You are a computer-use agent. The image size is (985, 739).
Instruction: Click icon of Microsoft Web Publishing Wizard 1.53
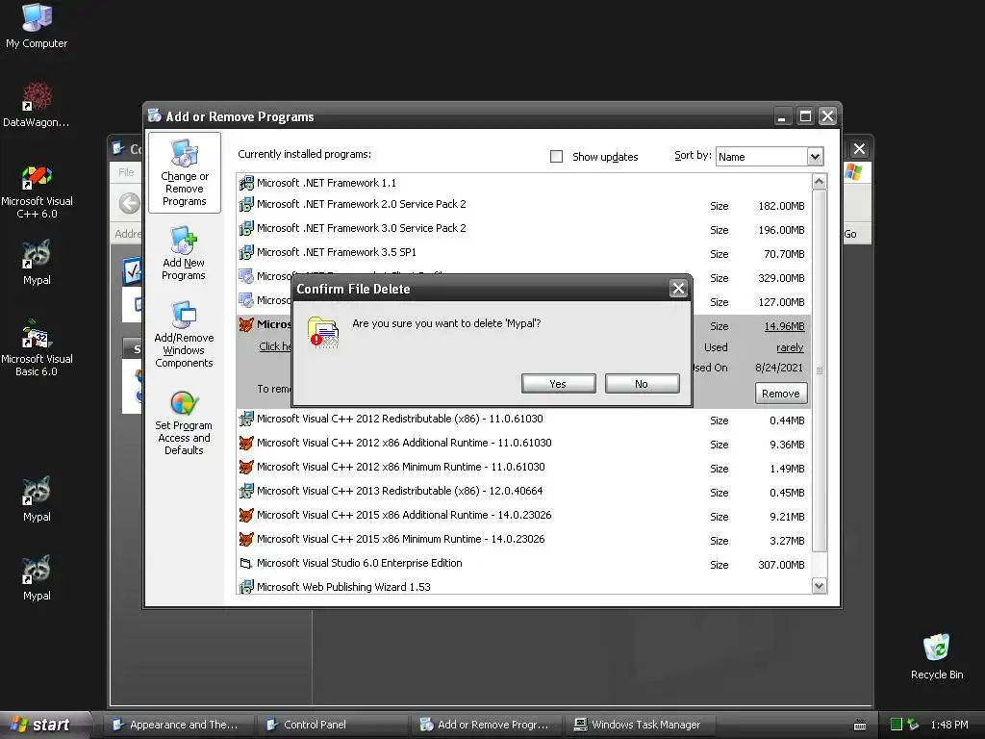pyautogui.click(x=246, y=587)
